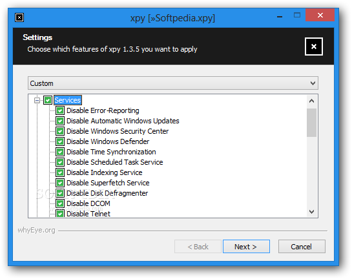Collapse the Services tree node
The image size is (352, 279).
37,100
